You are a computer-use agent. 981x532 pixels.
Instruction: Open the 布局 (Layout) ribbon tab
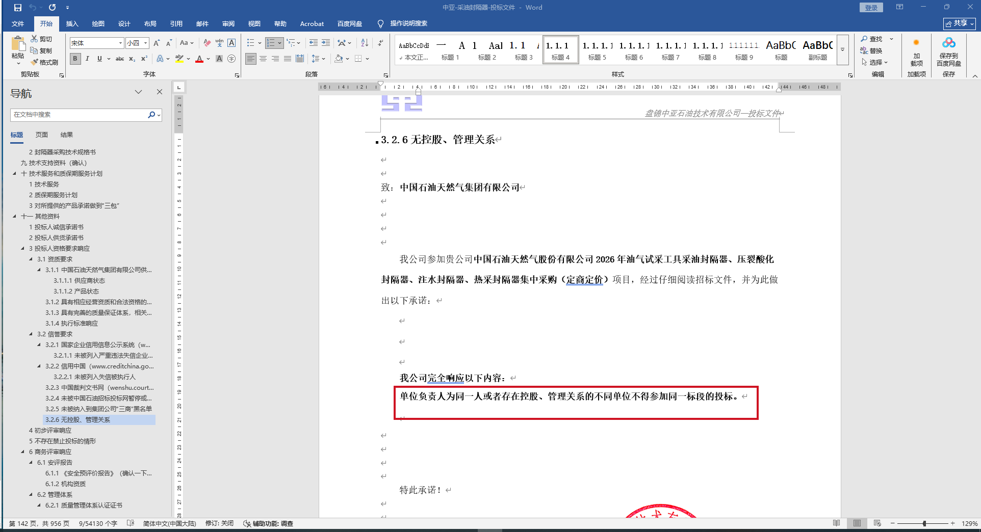click(150, 24)
